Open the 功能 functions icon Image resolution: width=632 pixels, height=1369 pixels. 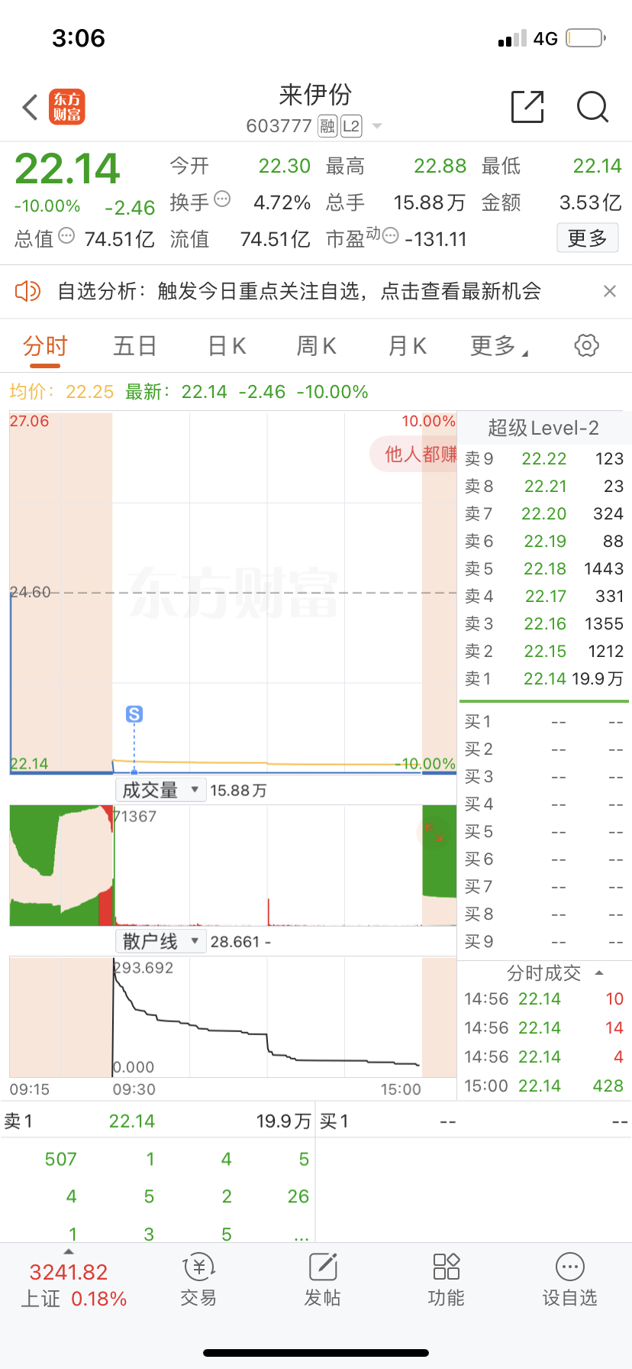(446, 1280)
